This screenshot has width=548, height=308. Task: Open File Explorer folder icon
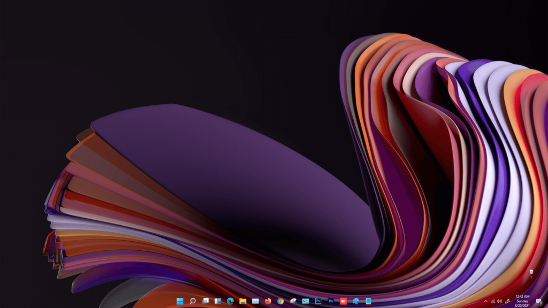tap(243, 301)
